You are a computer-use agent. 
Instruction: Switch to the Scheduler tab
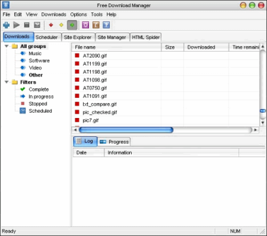(48, 37)
